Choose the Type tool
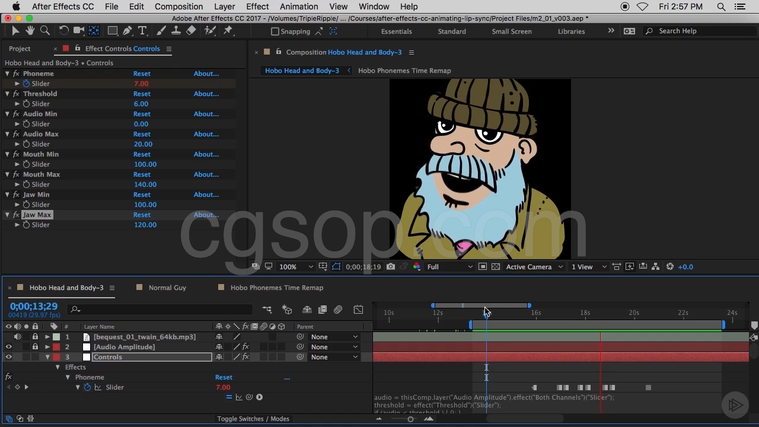Viewport: 759px width, 427px height. coord(142,31)
